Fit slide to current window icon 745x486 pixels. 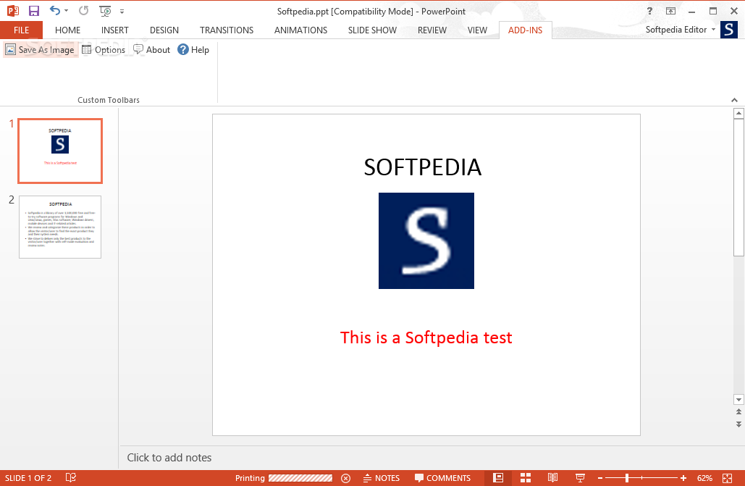[x=728, y=478]
